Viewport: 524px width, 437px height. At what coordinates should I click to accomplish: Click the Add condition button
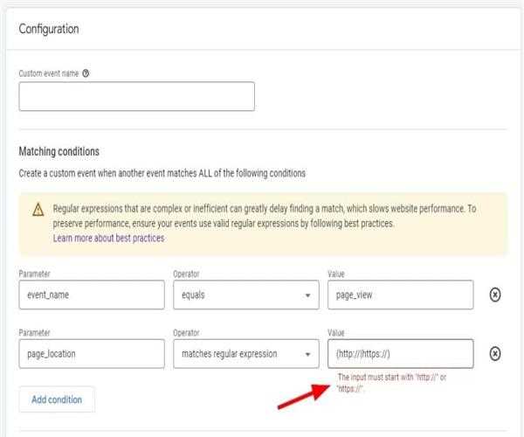point(57,399)
